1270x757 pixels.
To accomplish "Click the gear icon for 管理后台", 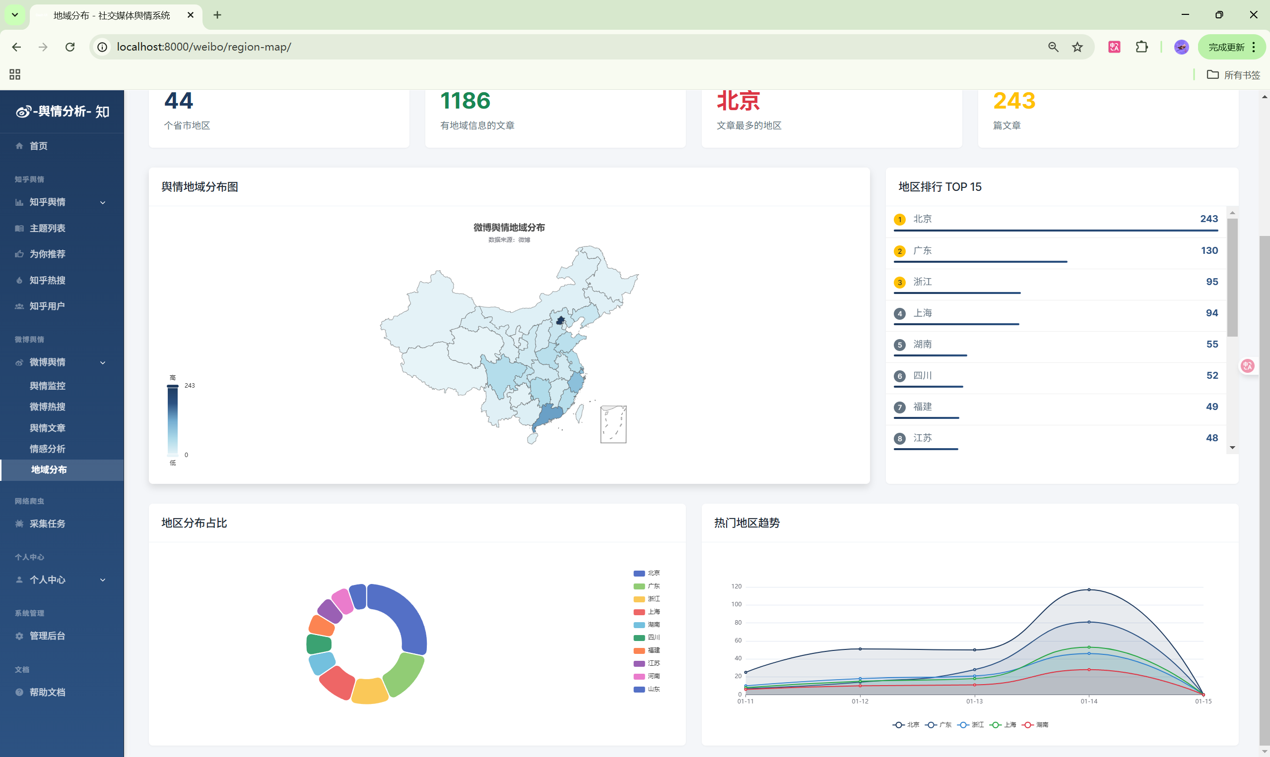I will click(x=19, y=636).
